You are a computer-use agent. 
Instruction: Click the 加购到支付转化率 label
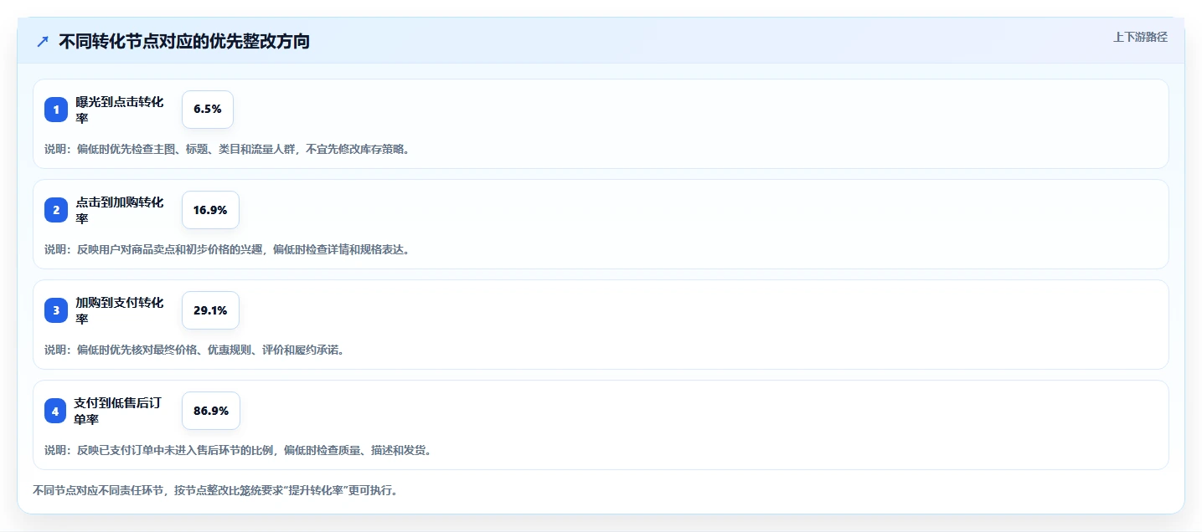point(120,310)
